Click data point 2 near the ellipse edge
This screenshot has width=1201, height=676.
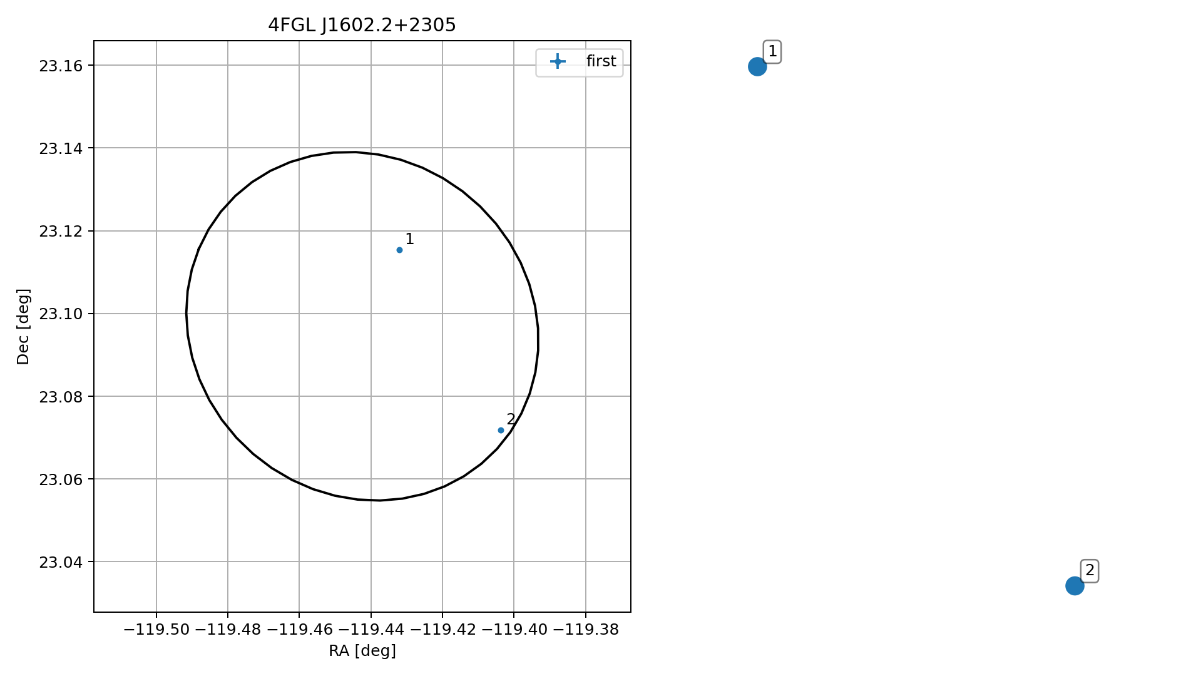pyautogui.click(x=501, y=431)
